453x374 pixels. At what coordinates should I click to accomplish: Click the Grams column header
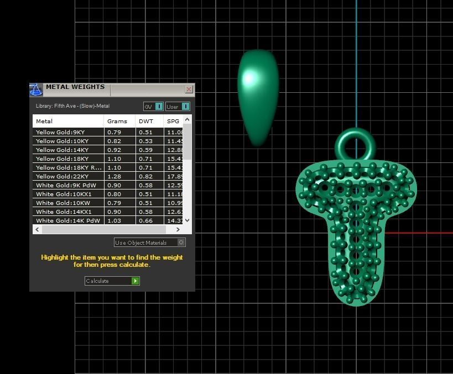click(119, 121)
